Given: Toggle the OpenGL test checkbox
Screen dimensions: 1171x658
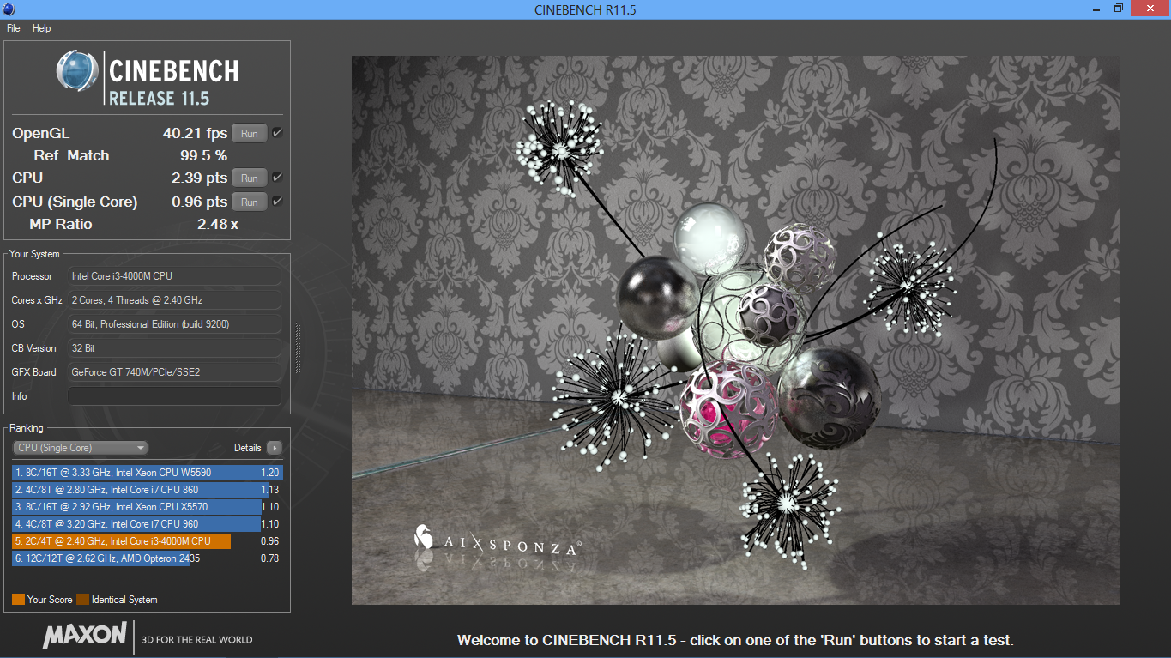Looking at the screenshot, I should [x=277, y=133].
